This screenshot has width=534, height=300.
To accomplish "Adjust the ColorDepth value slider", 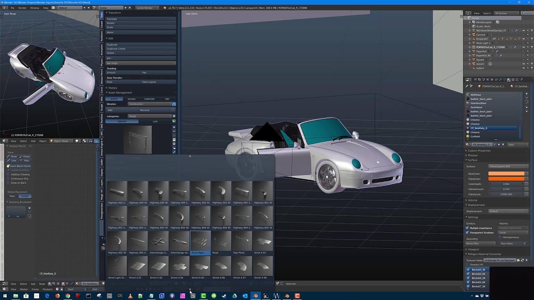I will [506, 184].
